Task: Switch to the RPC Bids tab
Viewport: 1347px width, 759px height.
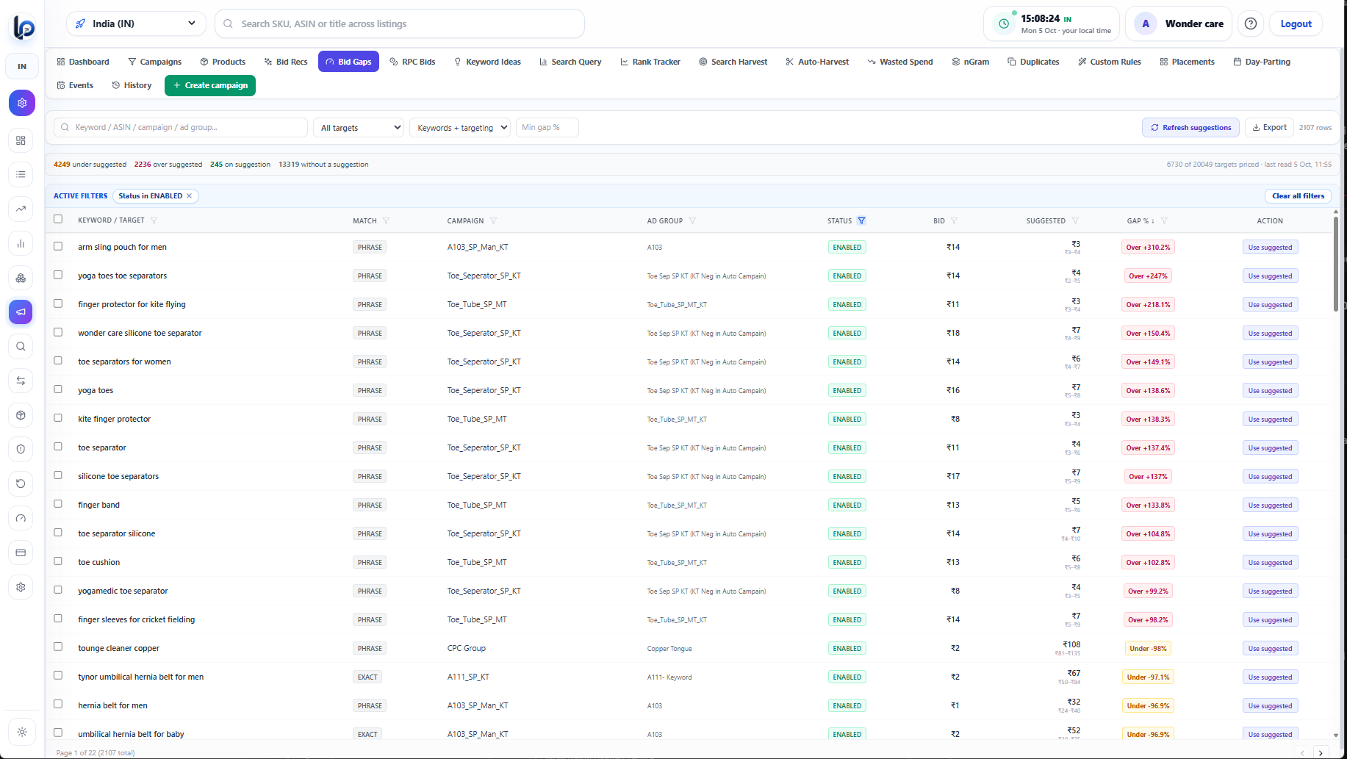Action: click(412, 62)
